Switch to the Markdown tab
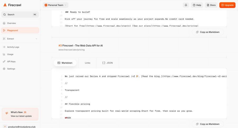This screenshot has height=128, width=238. pyautogui.click(x=65, y=63)
